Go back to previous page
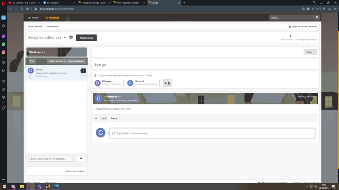Screen dimensions: 339x190 click(x=11, y=9)
